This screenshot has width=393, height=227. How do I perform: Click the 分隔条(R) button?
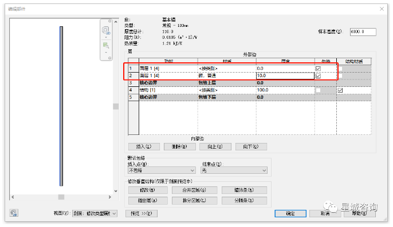[245, 201]
